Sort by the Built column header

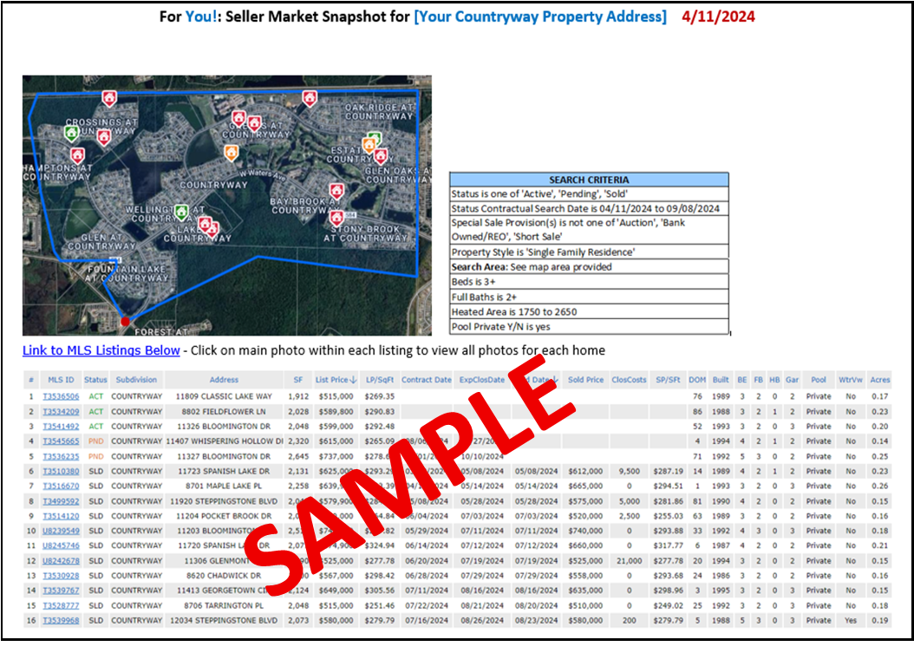[721, 380]
